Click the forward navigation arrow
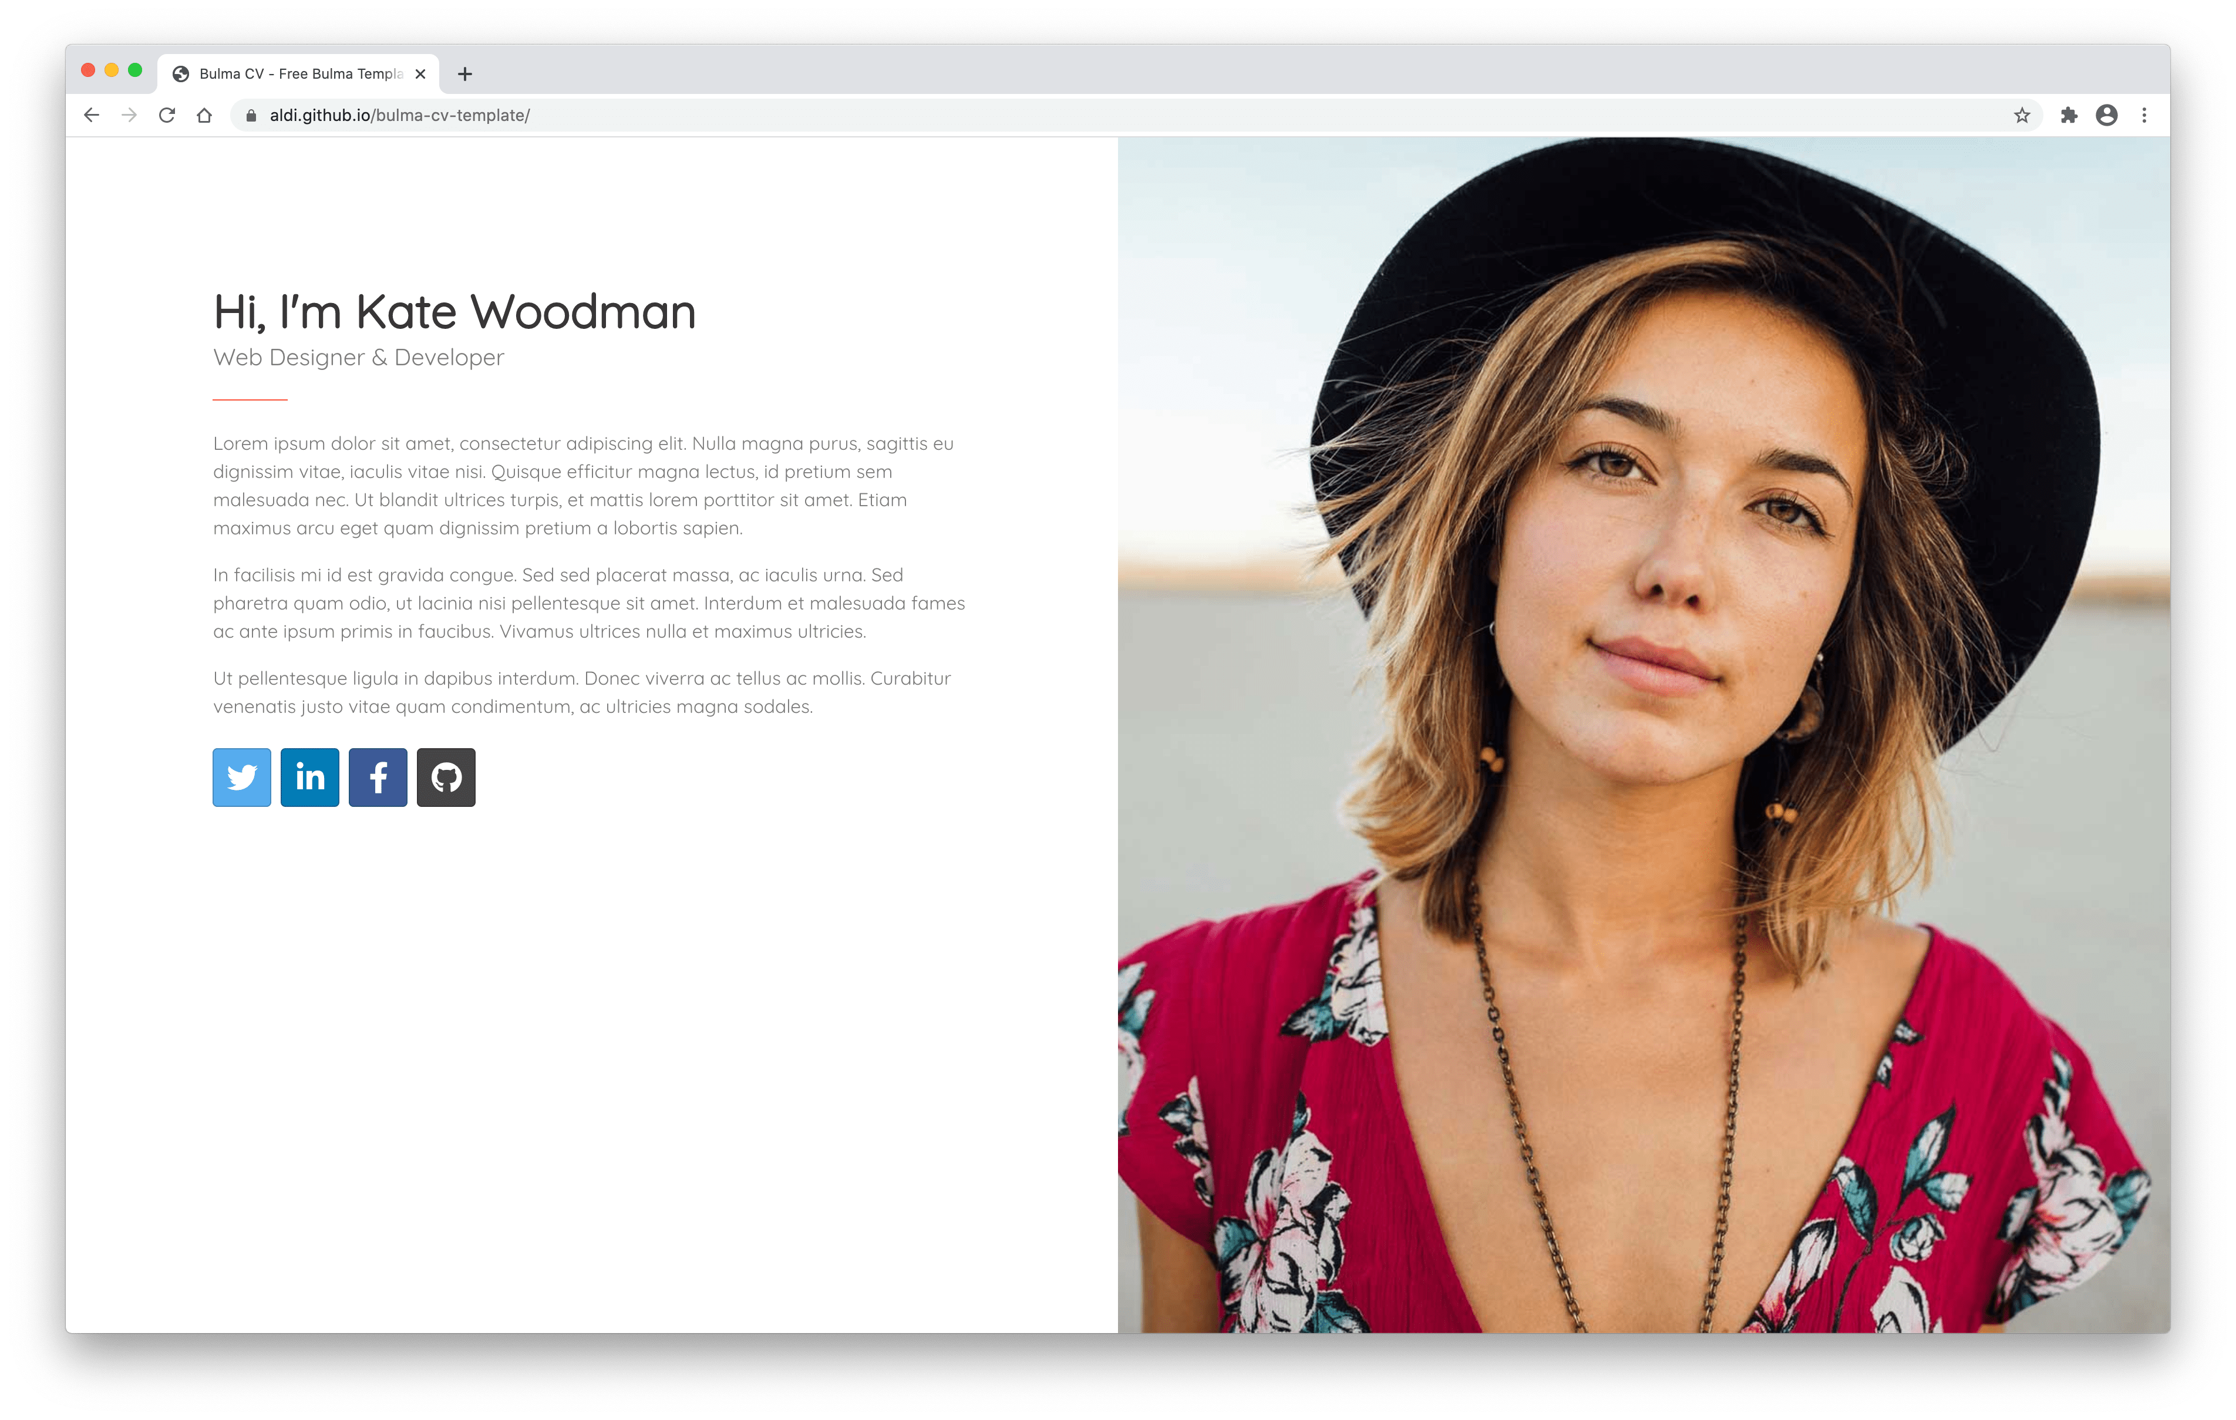The image size is (2236, 1420). click(x=129, y=115)
